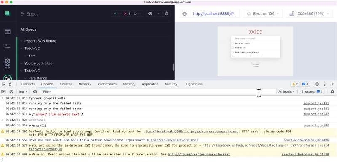337x168 pixels.
Task: Expand the 'should trim entered text' array
Action: [x=30, y=115]
